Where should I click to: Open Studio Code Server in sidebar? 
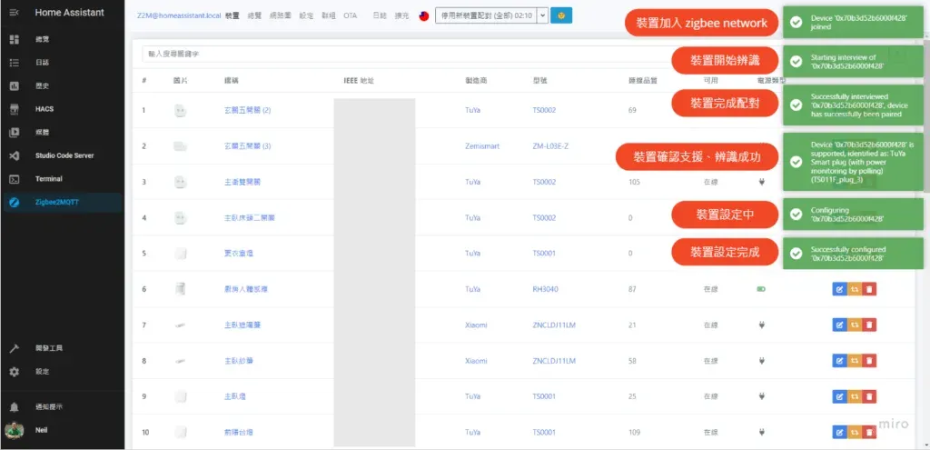tap(64, 155)
